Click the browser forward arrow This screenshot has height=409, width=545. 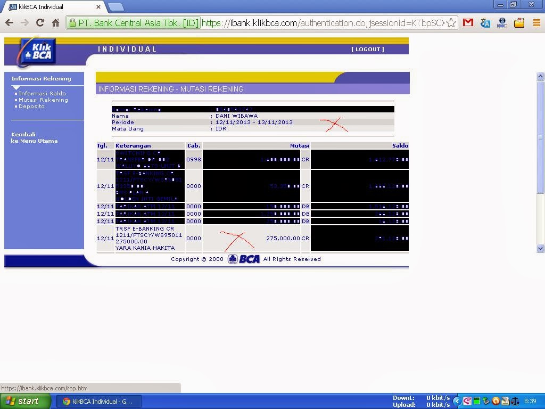coord(24,23)
